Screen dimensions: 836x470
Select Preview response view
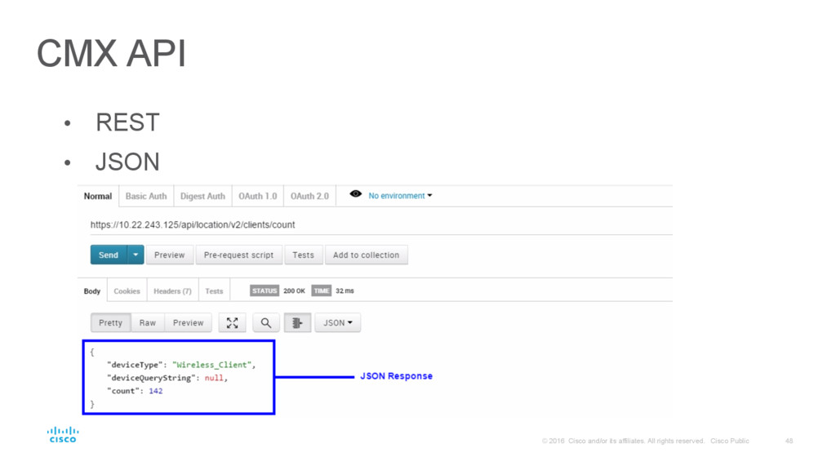189,322
